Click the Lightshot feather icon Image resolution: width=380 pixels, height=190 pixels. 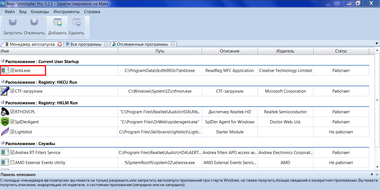pyautogui.click(x=5, y=132)
